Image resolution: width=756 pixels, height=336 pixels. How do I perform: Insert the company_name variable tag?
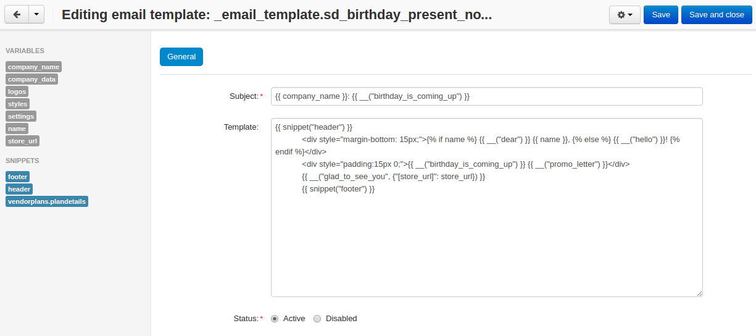coord(34,67)
